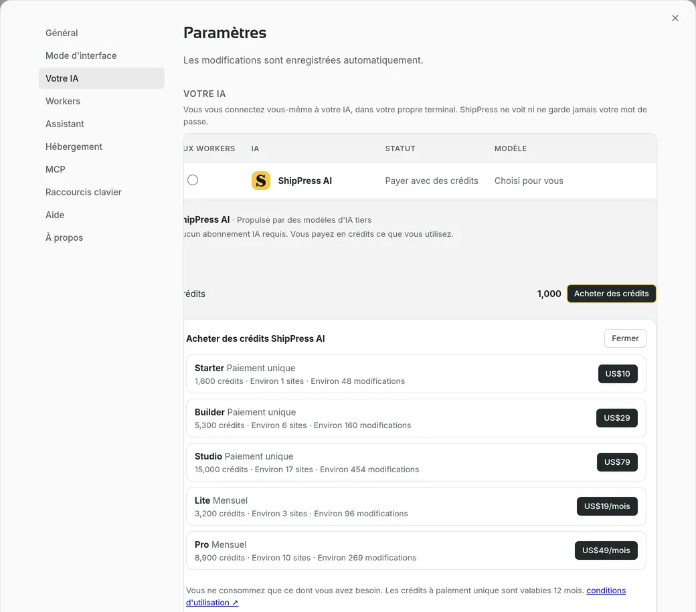The image size is (696, 612).
Task: Click the 'Payer avec des crédits' status cell
Action: [x=432, y=181]
